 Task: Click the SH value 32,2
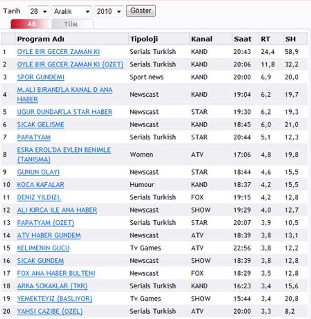[292, 64]
